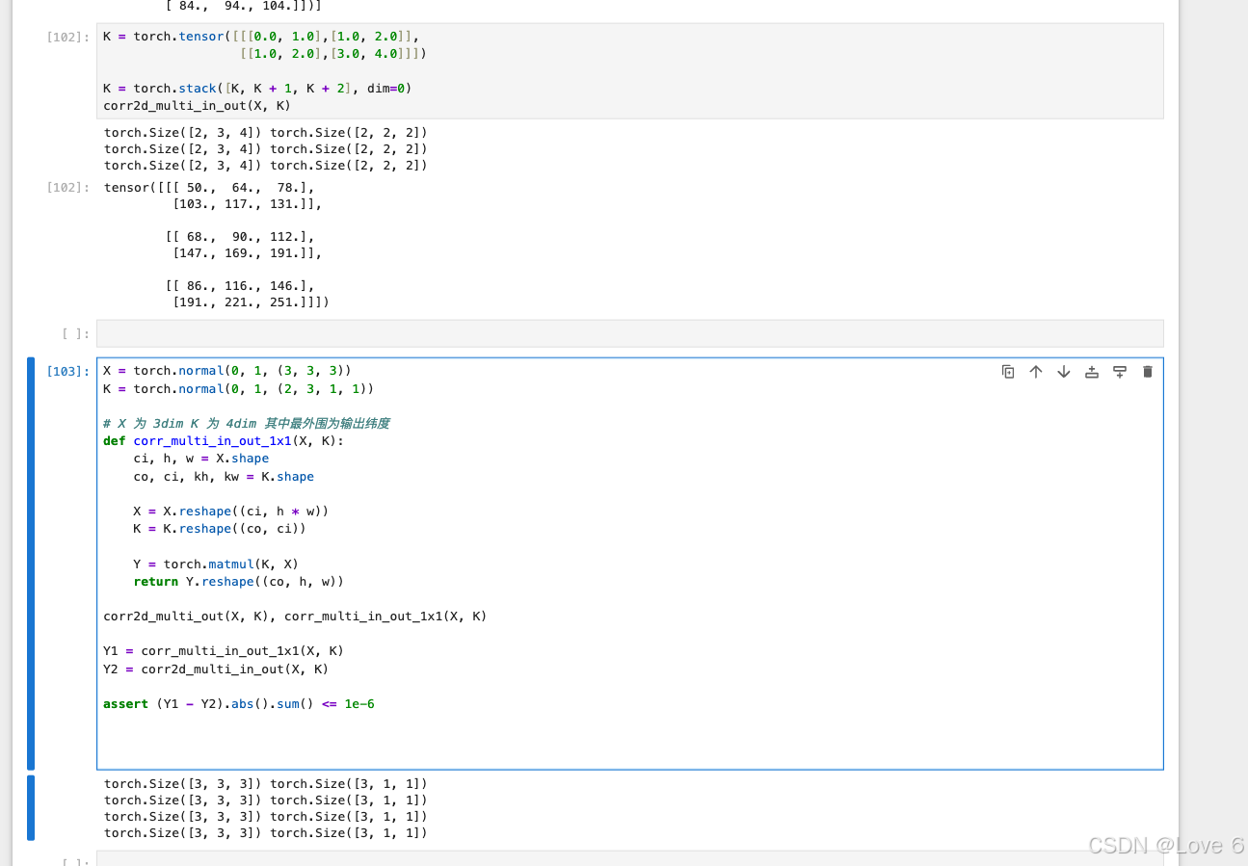Click the line 'K = K.reshape((co, ci))'
This screenshot has height=866, width=1248.
click(x=220, y=529)
